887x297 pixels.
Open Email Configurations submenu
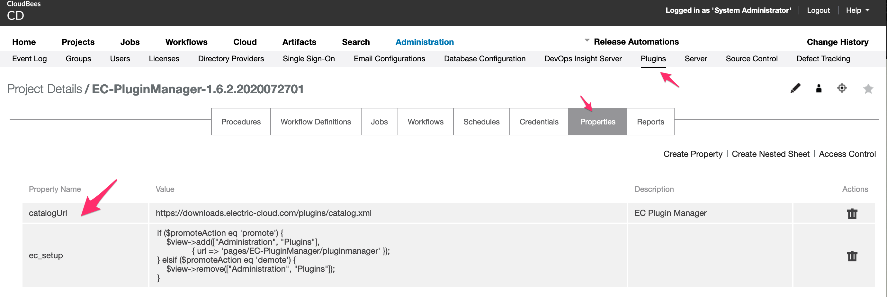point(389,59)
